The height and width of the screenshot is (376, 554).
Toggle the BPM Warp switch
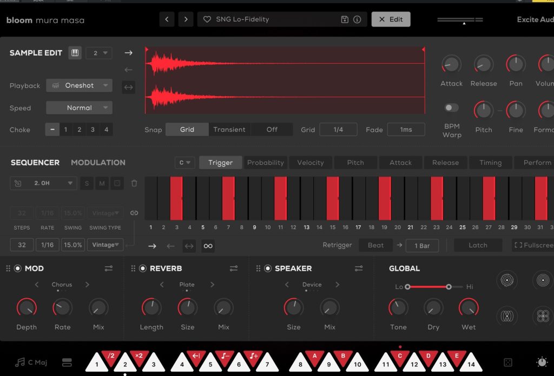point(451,108)
